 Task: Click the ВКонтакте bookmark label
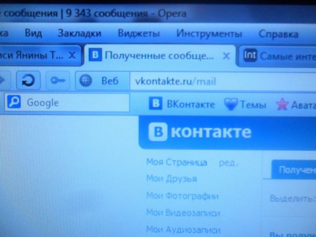tap(191, 105)
